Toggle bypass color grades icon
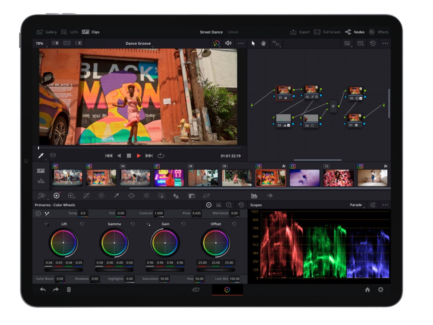Viewport: 433px width, 325px height. click(216, 43)
